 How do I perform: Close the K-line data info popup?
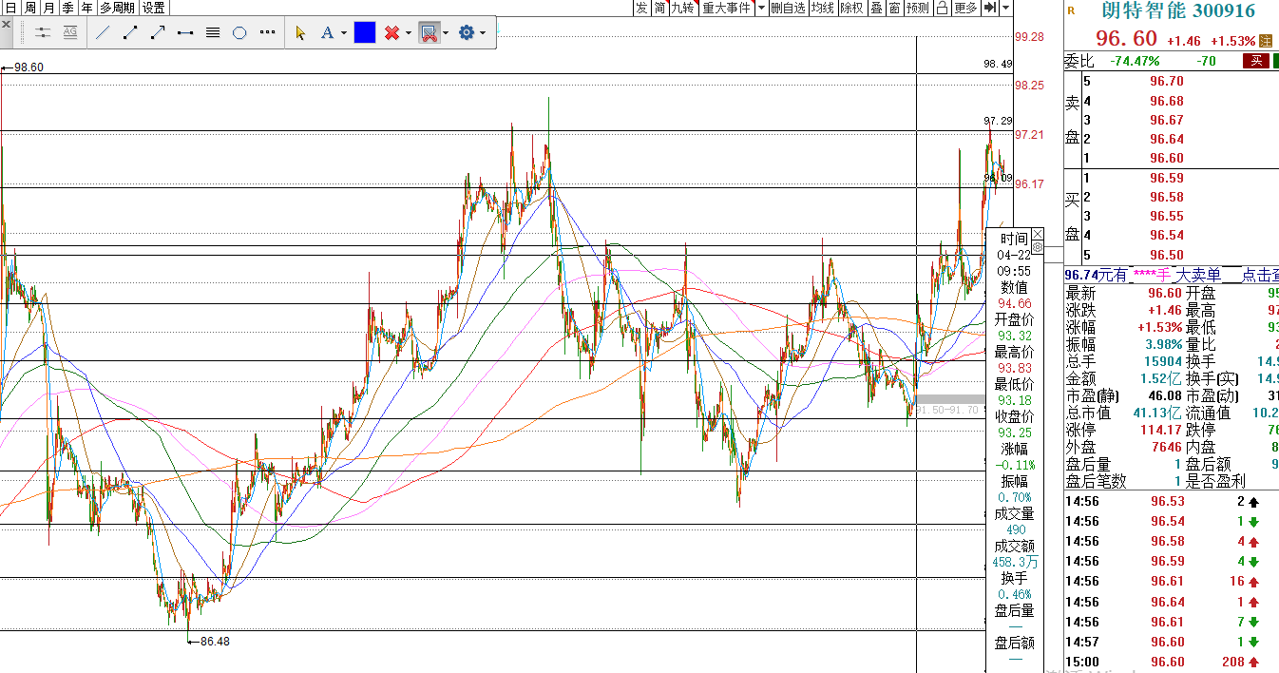[1037, 233]
